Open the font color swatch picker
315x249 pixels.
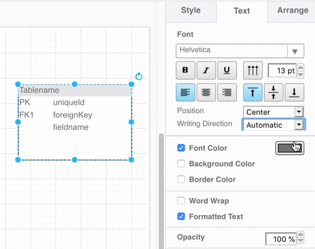point(290,148)
